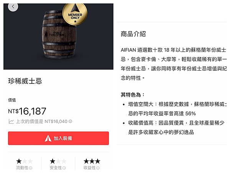This screenshot has width=230, height=173.
Task: Click the 增值空間大 bullet point
Action: [x=174, y=109]
